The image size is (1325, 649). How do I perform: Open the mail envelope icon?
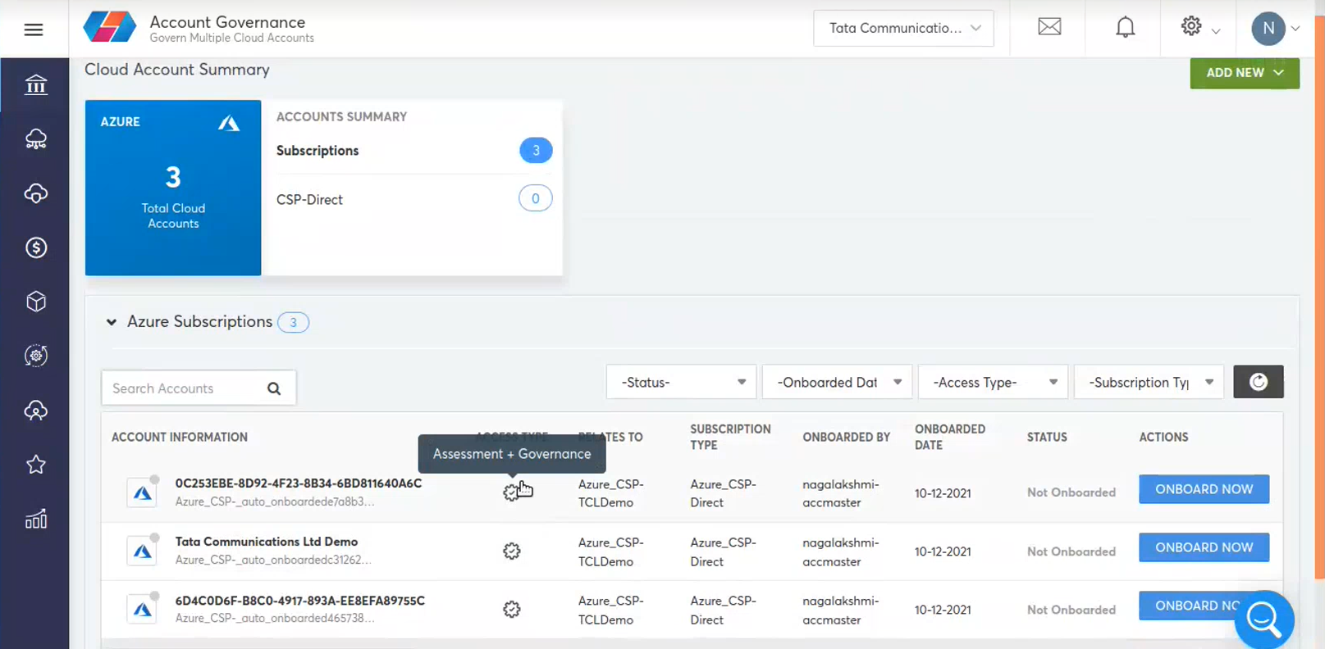1049,27
